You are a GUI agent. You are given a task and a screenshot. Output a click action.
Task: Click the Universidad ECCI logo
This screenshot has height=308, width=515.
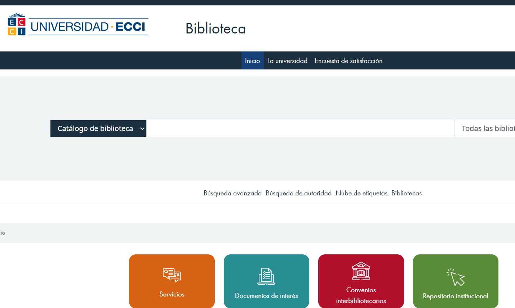click(78, 25)
